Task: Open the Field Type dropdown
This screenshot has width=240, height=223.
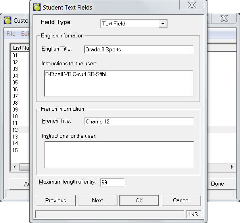Action: coord(163,23)
